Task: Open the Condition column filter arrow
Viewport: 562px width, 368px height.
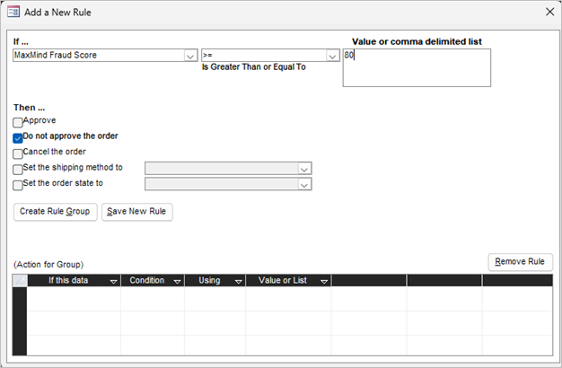Action: pos(177,281)
